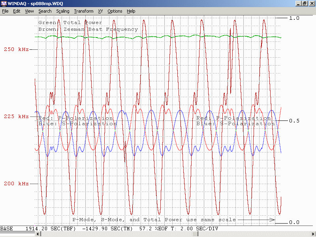Viewport: 316px width, 237px height.
Task: Open the Options menu
Action: click(115, 11)
